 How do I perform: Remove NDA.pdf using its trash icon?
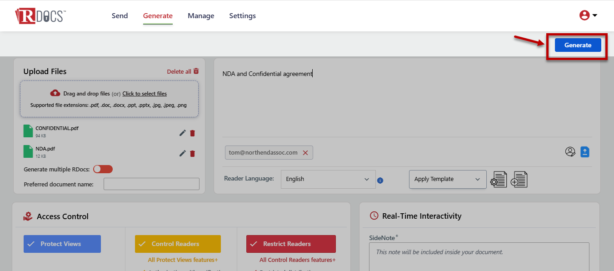pyautogui.click(x=192, y=153)
